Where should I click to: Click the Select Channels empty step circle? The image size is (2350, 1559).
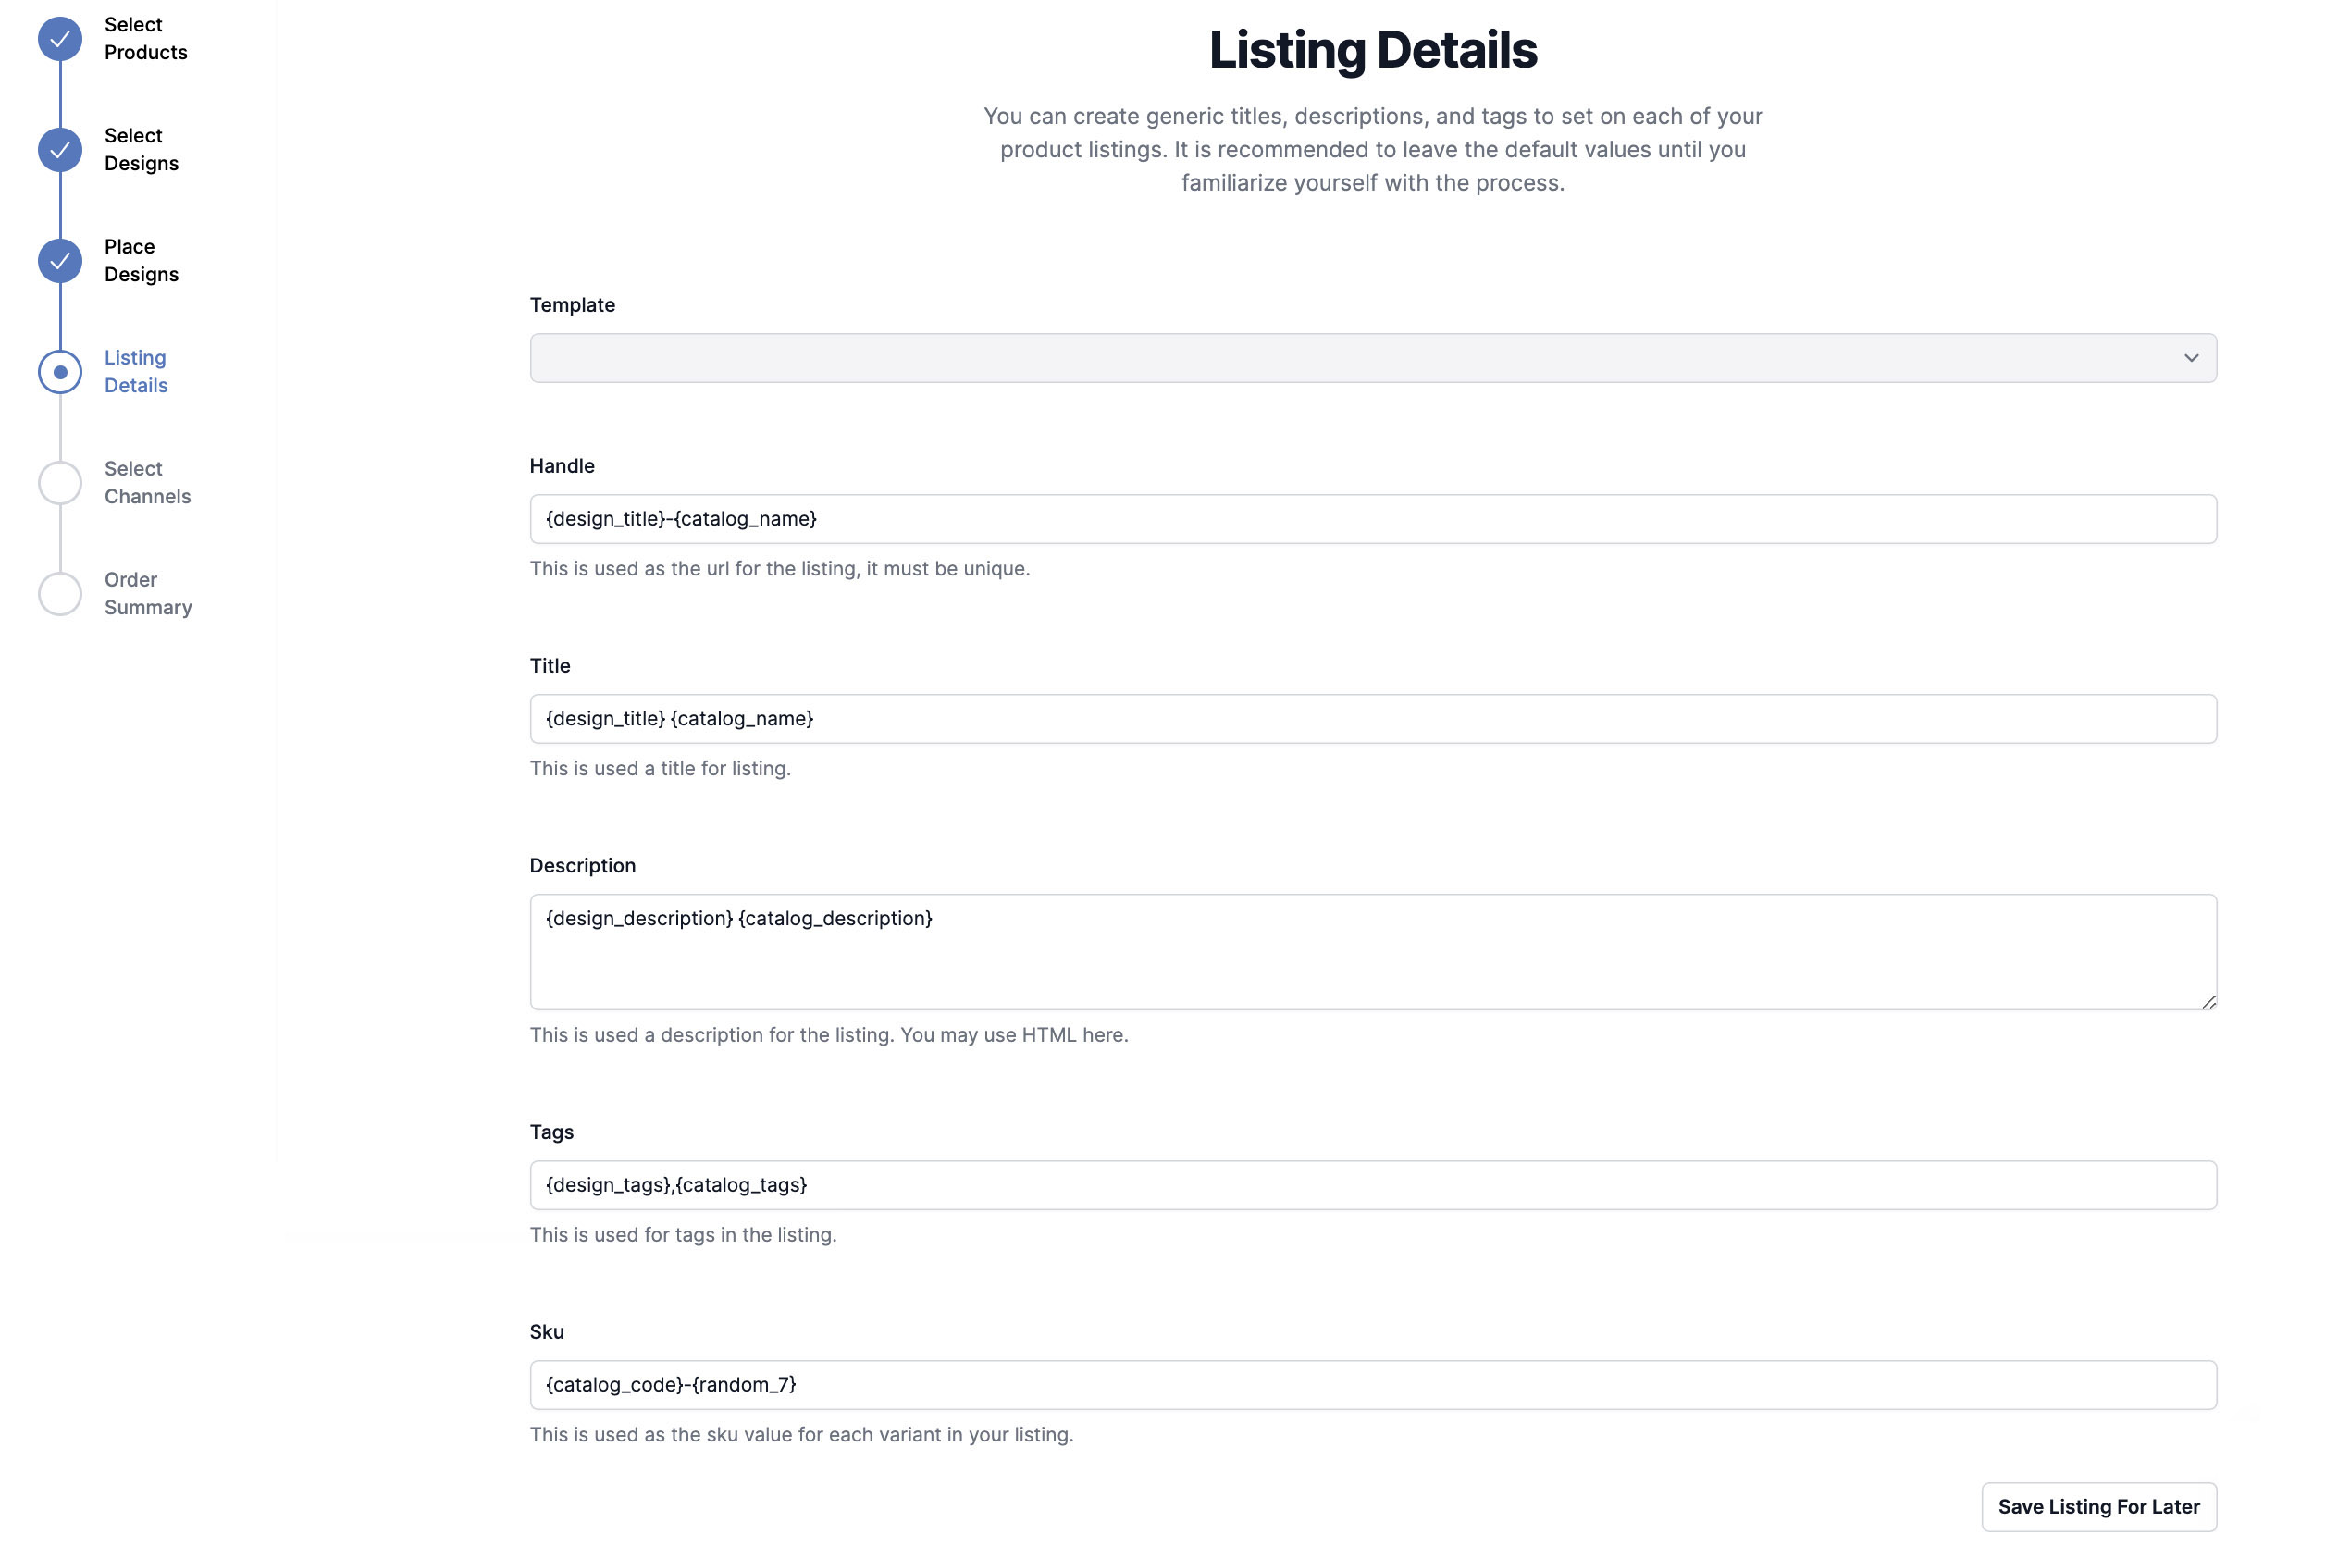(x=59, y=483)
